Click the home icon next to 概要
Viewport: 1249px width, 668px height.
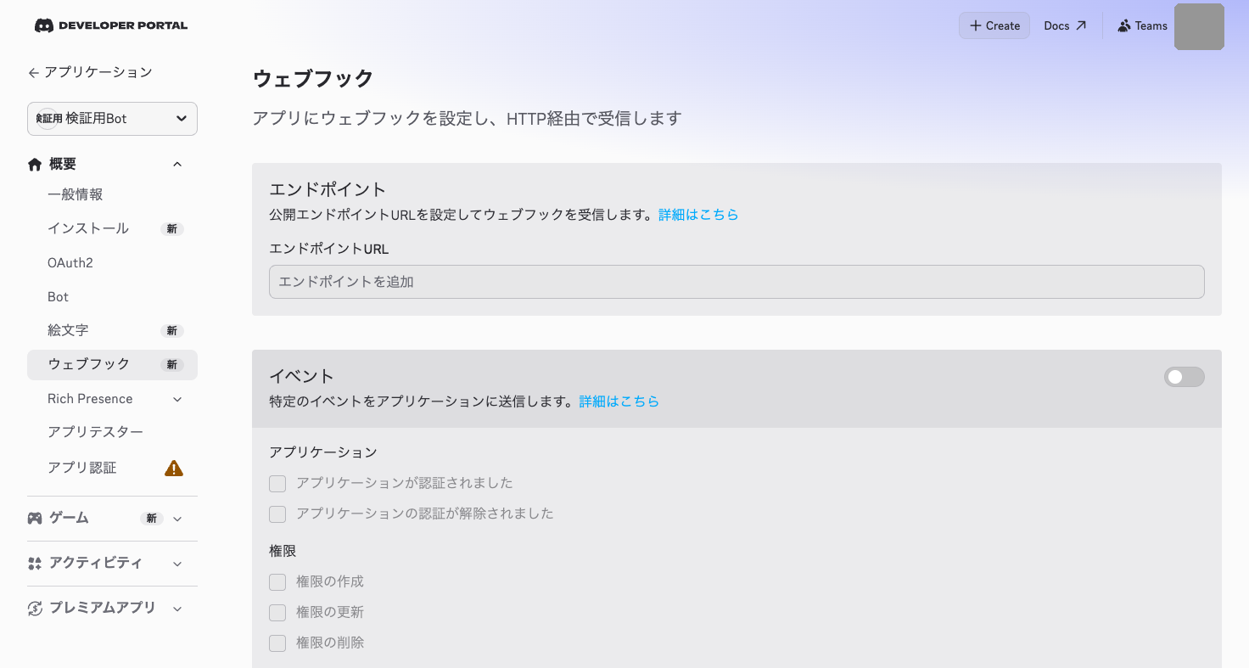coord(35,164)
